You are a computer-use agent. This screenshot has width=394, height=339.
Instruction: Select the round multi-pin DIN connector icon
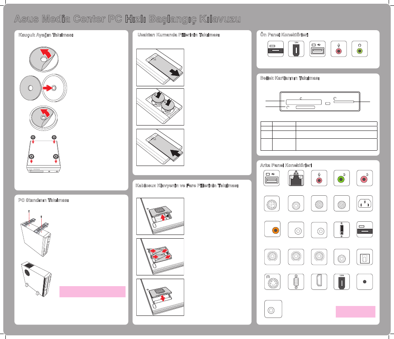tap(272, 204)
